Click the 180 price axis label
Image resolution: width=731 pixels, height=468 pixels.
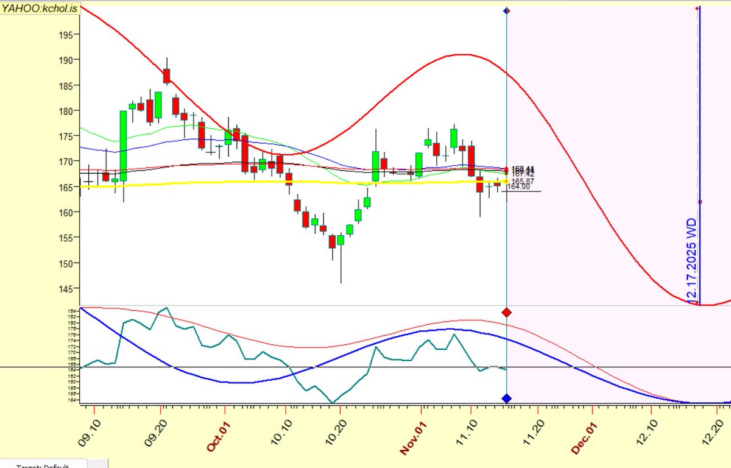[67, 111]
